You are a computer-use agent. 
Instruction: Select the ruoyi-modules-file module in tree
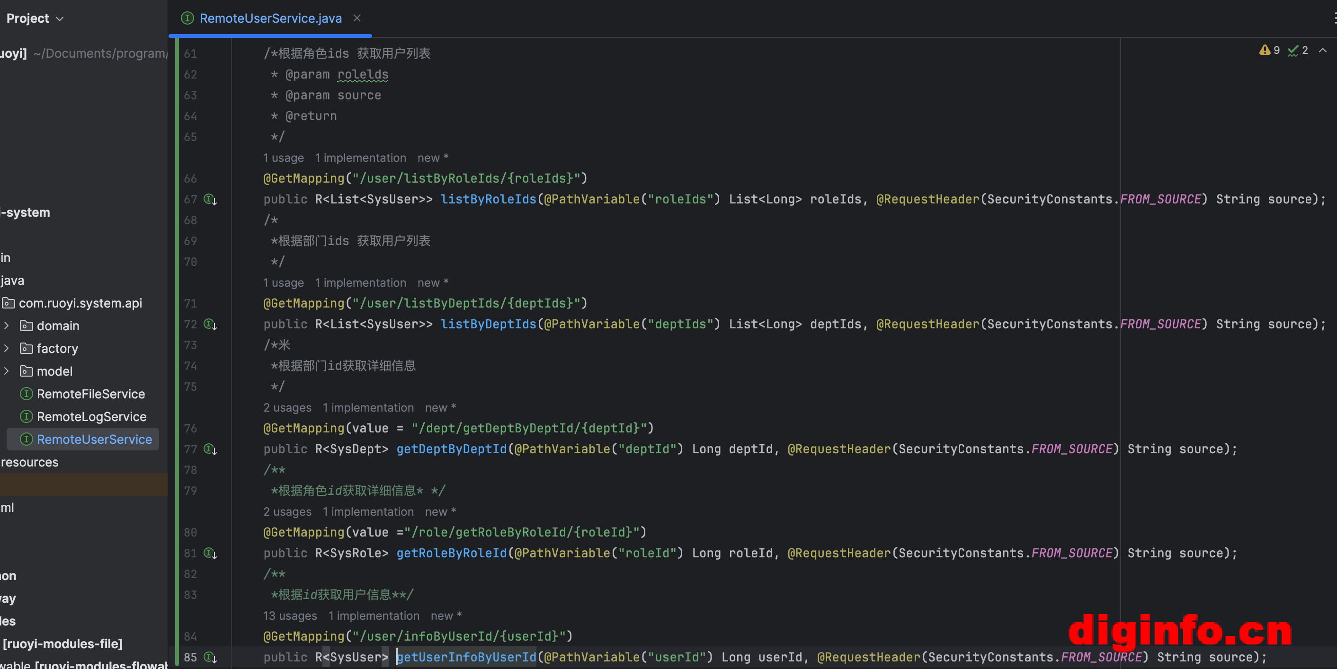point(63,643)
